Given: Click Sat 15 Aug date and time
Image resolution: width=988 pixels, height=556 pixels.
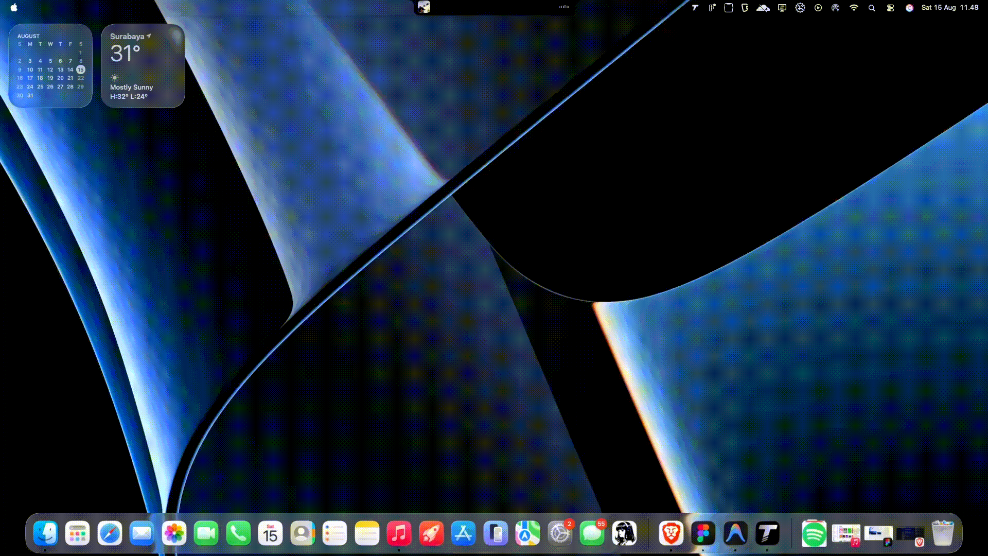Looking at the screenshot, I should 950,8.
